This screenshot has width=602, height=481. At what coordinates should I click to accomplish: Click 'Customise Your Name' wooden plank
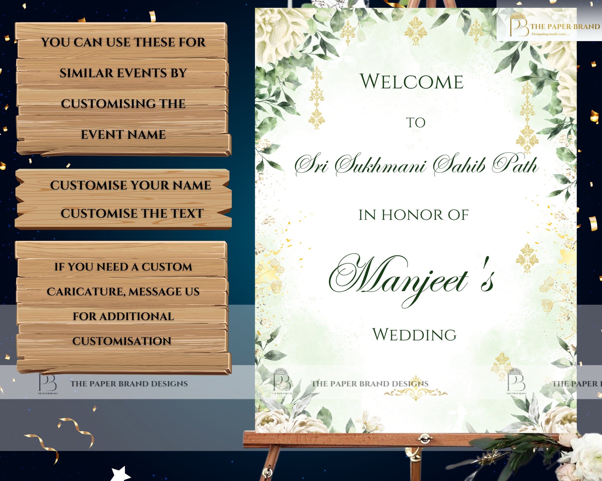point(130,185)
